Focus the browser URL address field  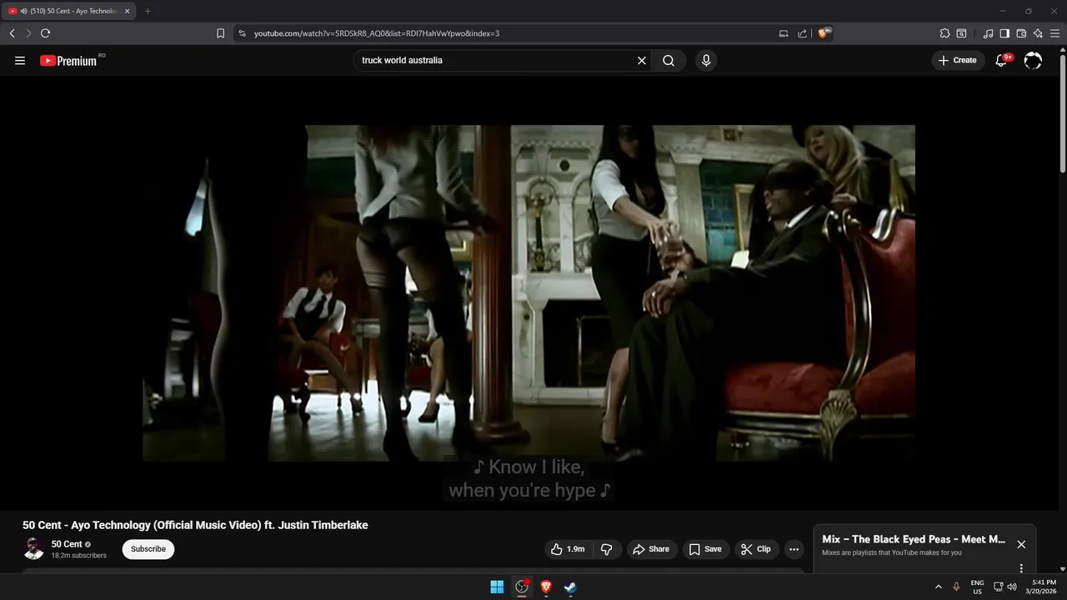[510, 33]
